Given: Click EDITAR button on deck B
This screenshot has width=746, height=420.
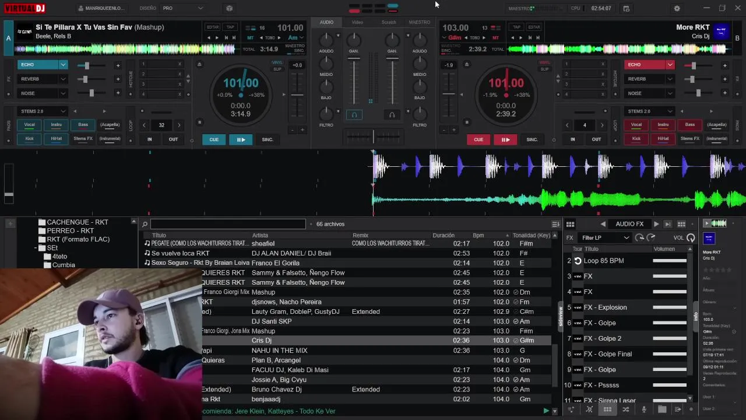Looking at the screenshot, I should click(534, 27).
